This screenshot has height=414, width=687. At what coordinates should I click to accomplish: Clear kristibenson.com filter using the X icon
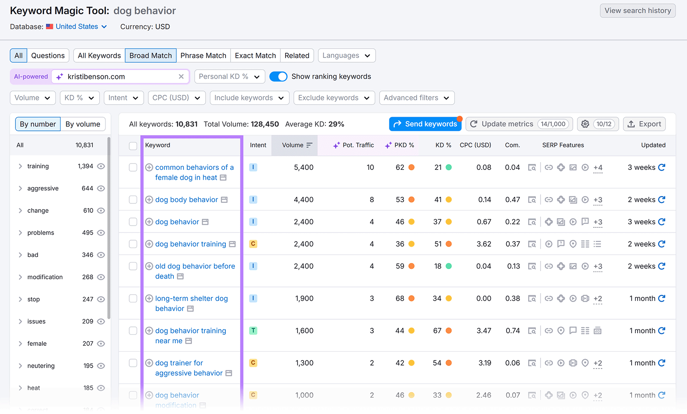(x=182, y=76)
